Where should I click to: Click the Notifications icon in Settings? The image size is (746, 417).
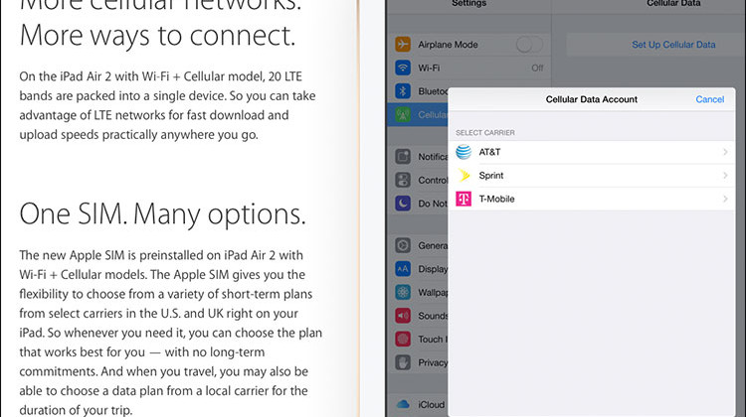pyautogui.click(x=404, y=157)
